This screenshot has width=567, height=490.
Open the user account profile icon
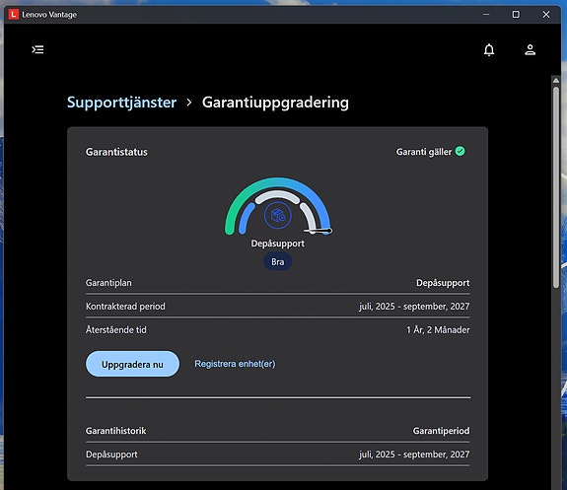coord(530,49)
